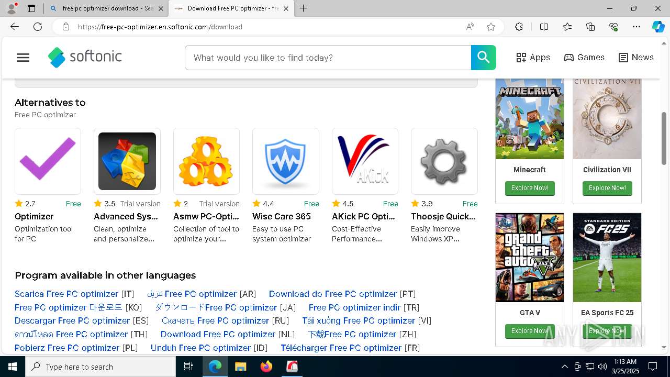Open the Copilot sidebar icon
The image size is (670, 377).
tap(658, 27)
